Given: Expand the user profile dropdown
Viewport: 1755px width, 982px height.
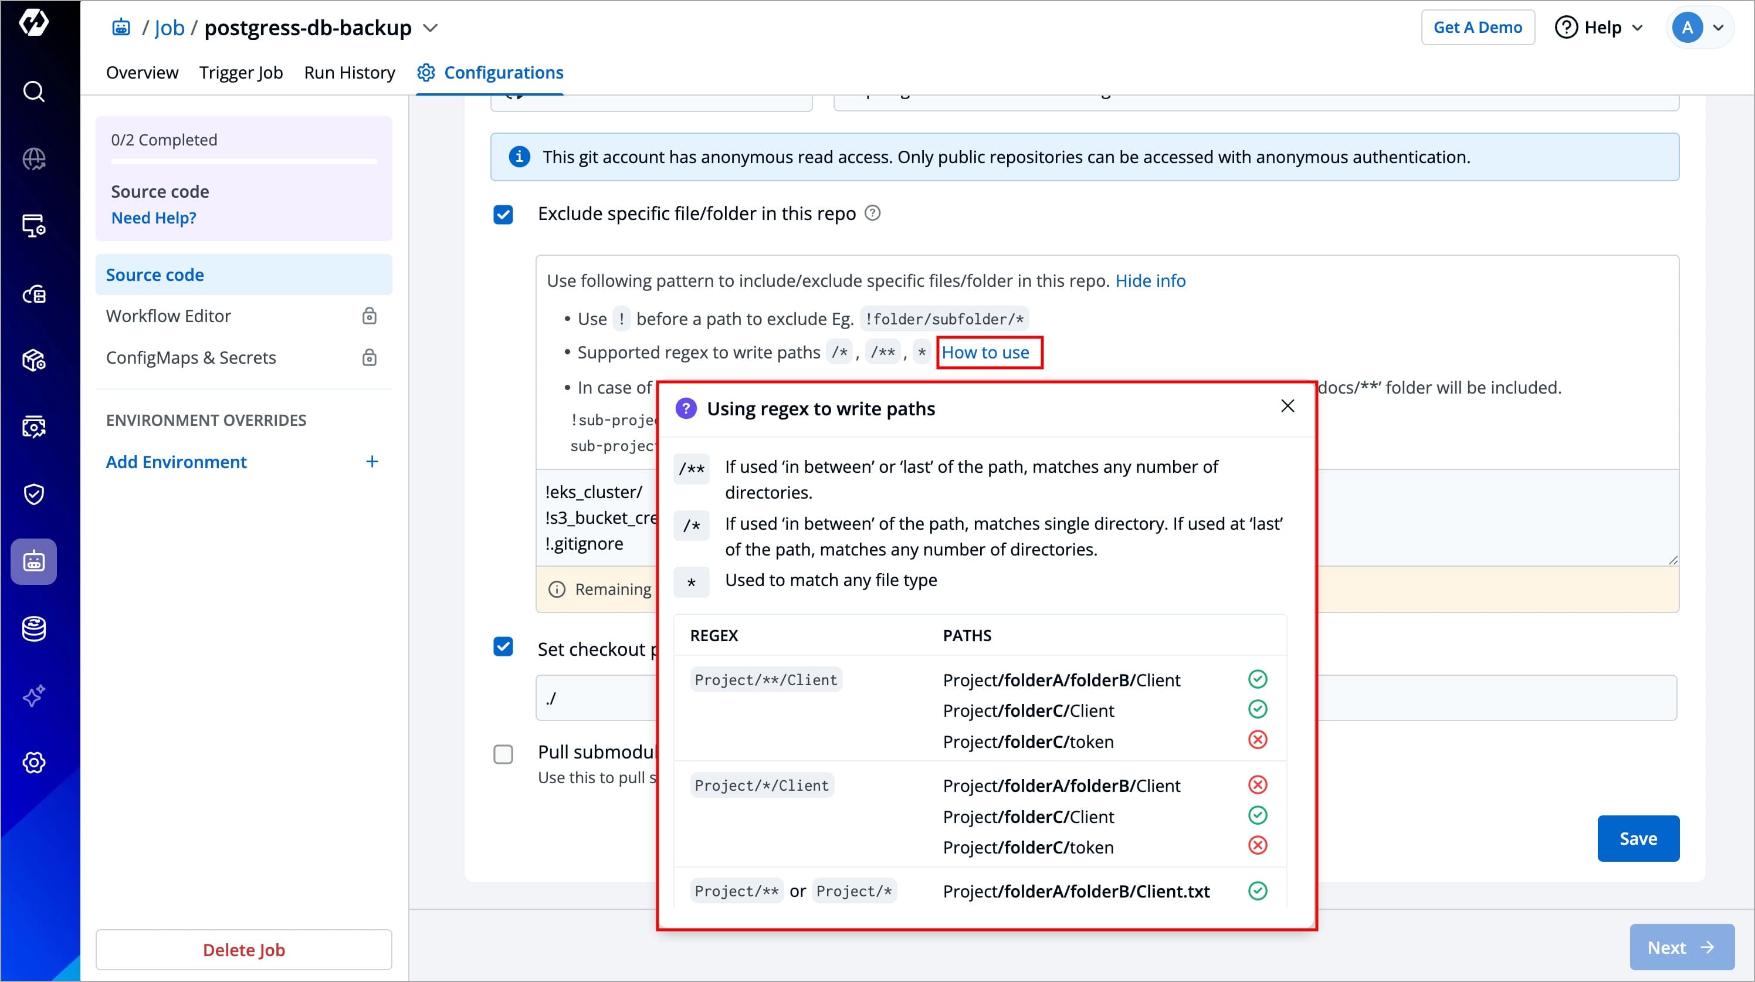Looking at the screenshot, I should [1718, 27].
